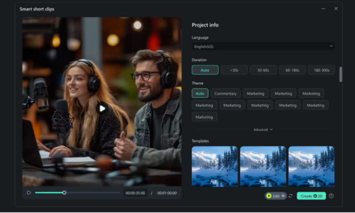Click the play icon below the video
This screenshot has height=213, width=355.
tap(29, 193)
